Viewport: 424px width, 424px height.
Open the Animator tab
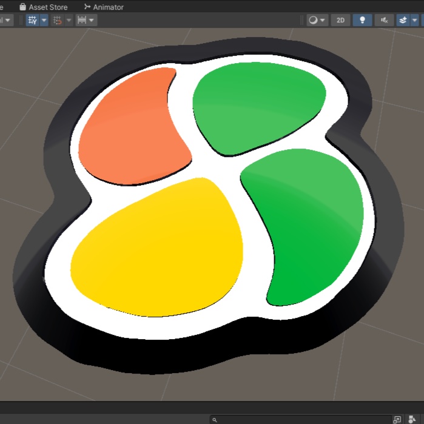[x=104, y=7]
